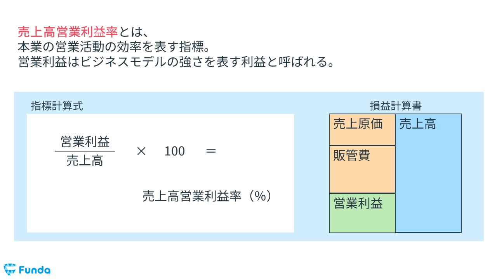This screenshot has width=497, height=279.
Task: Click the Funda diamond logo icon
Action: click(x=9, y=269)
